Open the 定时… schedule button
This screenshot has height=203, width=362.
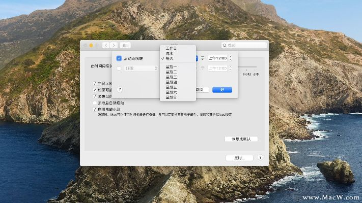[239, 158]
